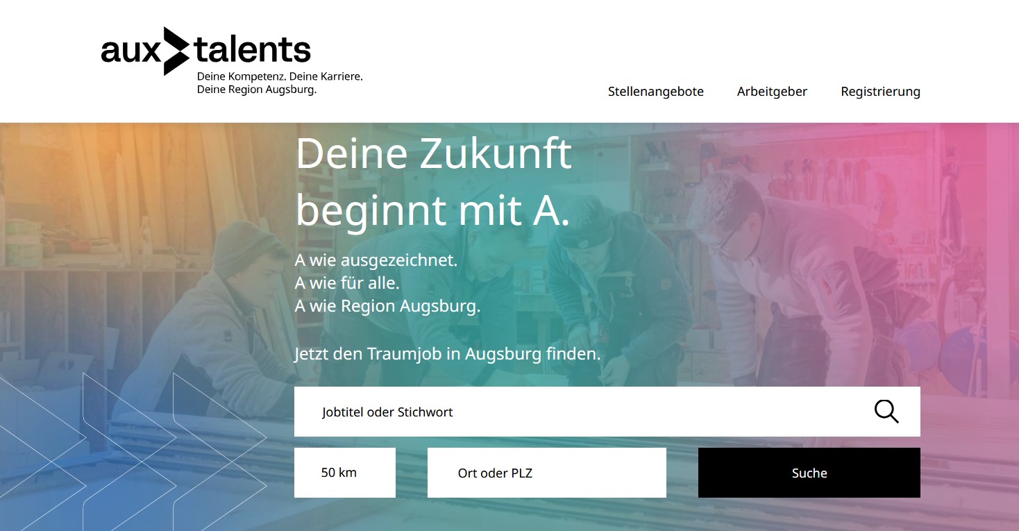
Task: Click the word "talents" in the logo
Action: point(252,49)
